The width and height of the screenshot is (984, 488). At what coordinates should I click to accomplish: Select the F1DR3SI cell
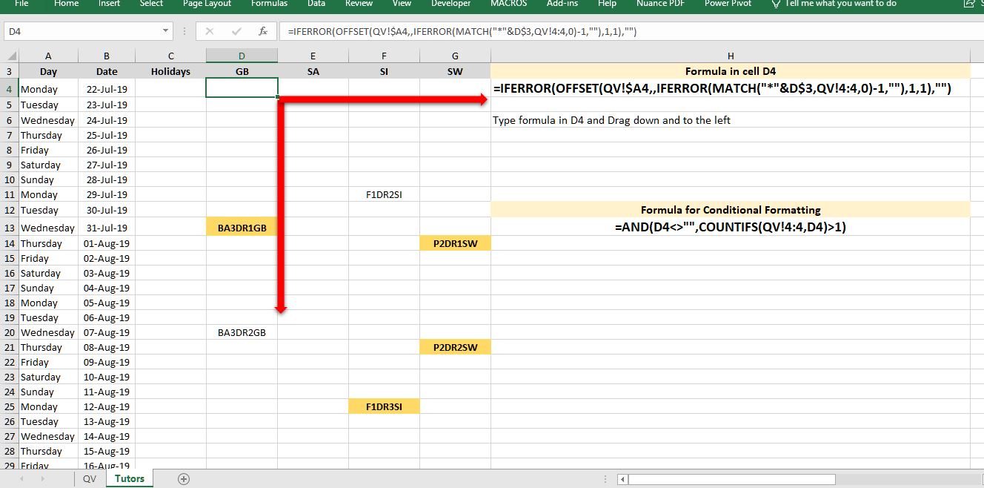click(384, 406)
